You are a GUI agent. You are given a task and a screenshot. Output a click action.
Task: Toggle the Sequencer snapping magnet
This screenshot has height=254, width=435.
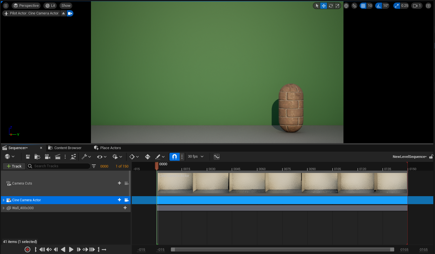[x=175, y=157]
